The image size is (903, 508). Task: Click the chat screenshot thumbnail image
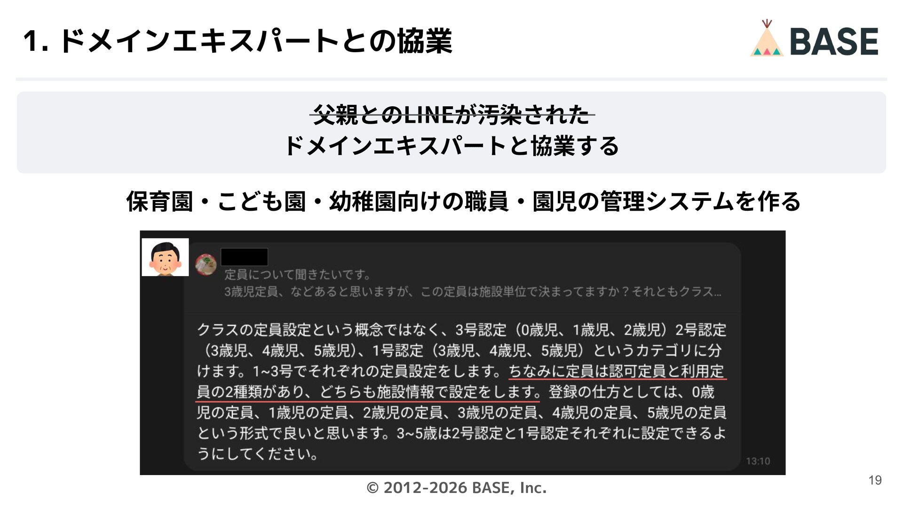pos(462,352)
